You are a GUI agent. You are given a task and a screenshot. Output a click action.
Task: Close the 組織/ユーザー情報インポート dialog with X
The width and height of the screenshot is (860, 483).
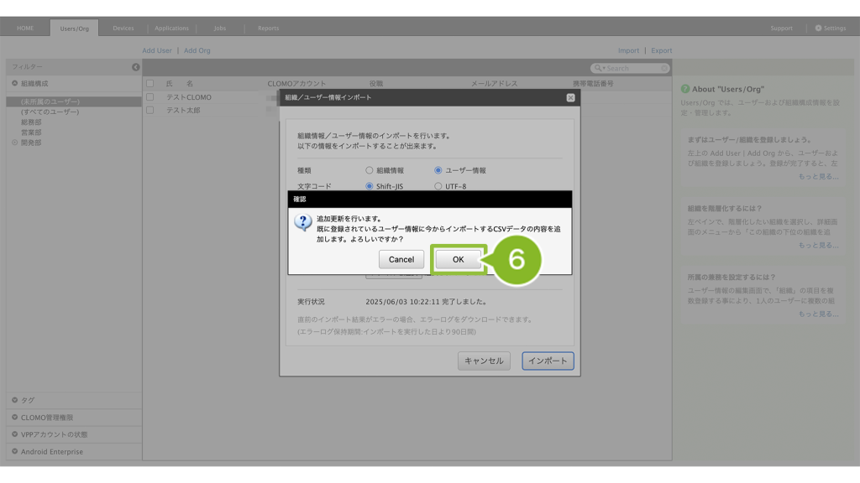(x=570, y=97)
